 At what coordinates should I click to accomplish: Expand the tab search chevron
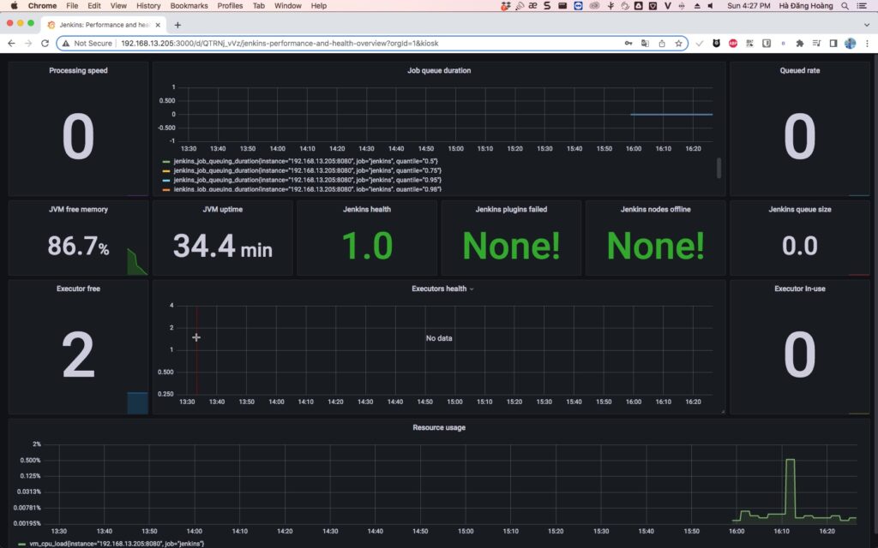click(x=867, y=25)
